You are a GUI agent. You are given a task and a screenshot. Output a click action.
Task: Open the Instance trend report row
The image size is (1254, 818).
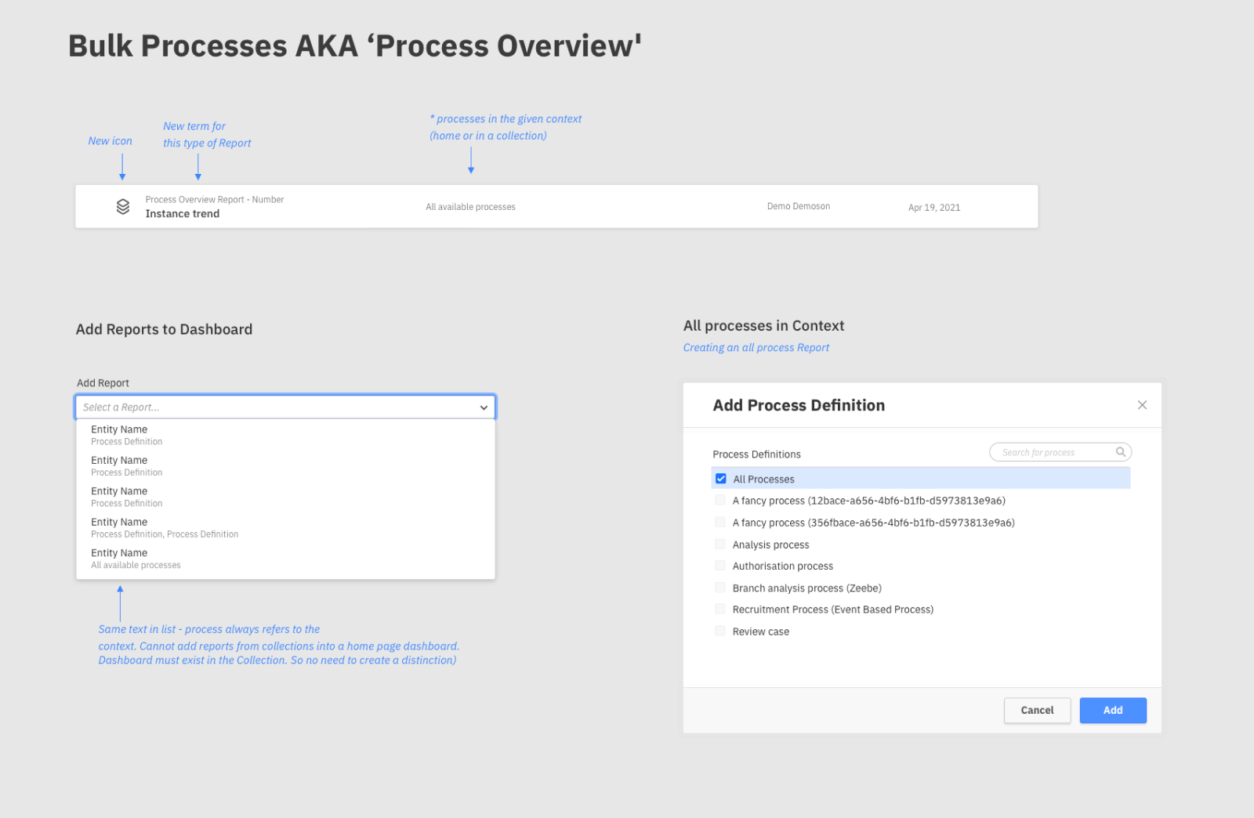click(556, 207)
